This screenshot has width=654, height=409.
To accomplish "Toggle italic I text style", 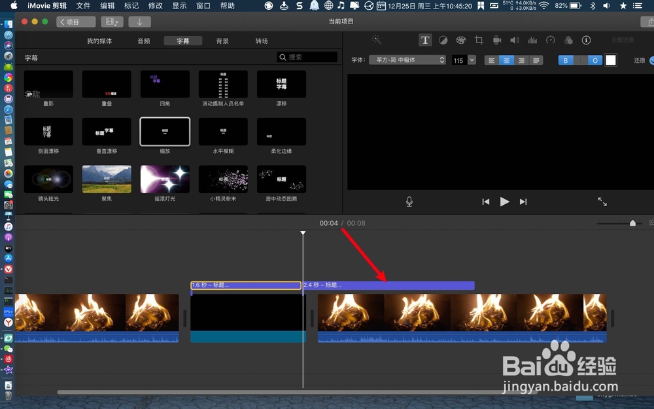I will coord(581,60).
